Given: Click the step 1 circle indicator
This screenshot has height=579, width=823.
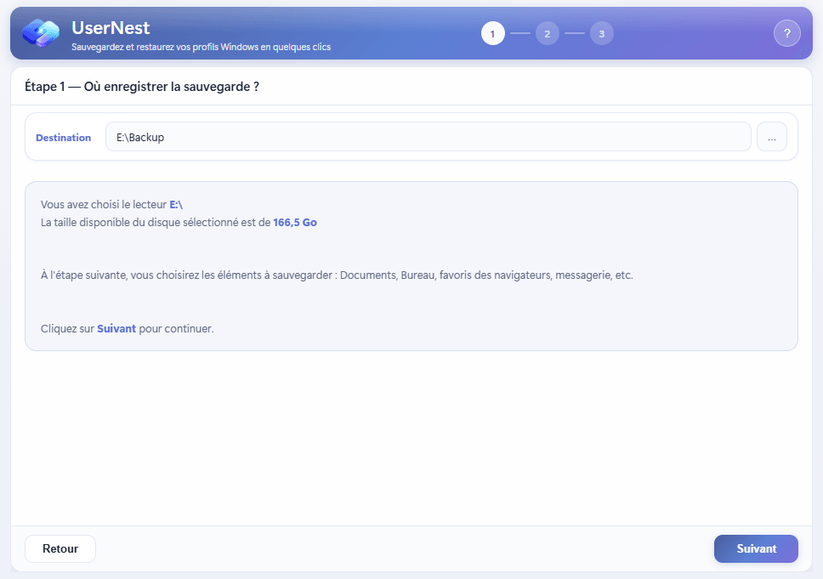Looking at the screenshot, I should tap(493, 33).
